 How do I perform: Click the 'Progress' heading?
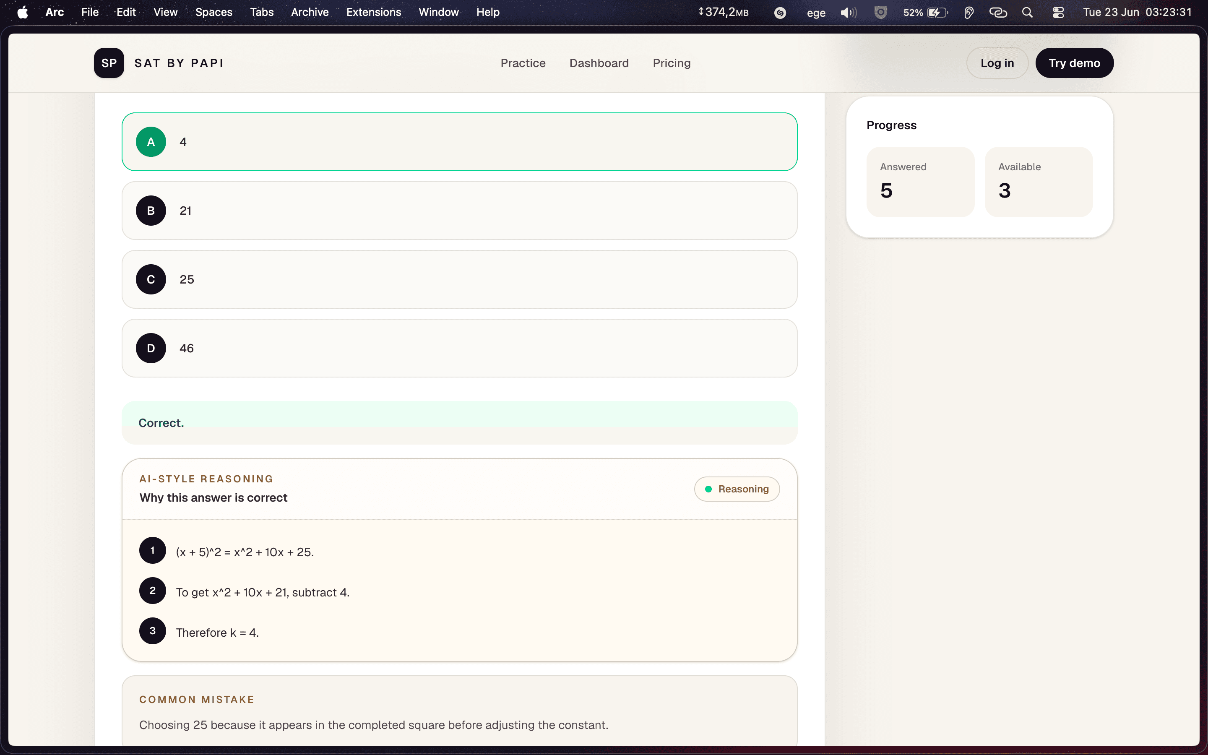pos(891,125)
